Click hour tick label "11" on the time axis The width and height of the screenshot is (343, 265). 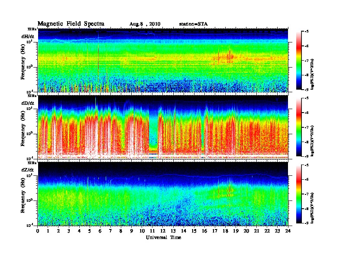pos(152,231)
